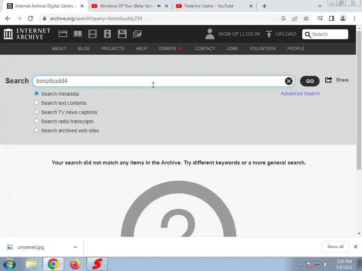Reload the current page
Image resolution: width=362 pixels, height=271 pixels.
[x=30, y=18]
